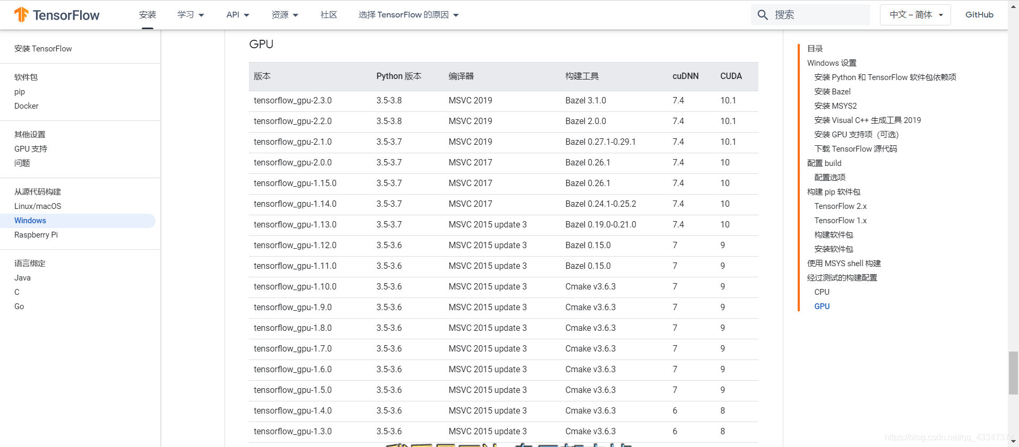Click the cuDNN column header
Viewport: 1019px width, 447px height.
(686, 76)
